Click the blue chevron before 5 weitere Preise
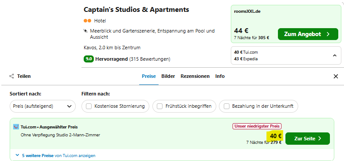This screenshot has height=161, width=344. [18, 155]
